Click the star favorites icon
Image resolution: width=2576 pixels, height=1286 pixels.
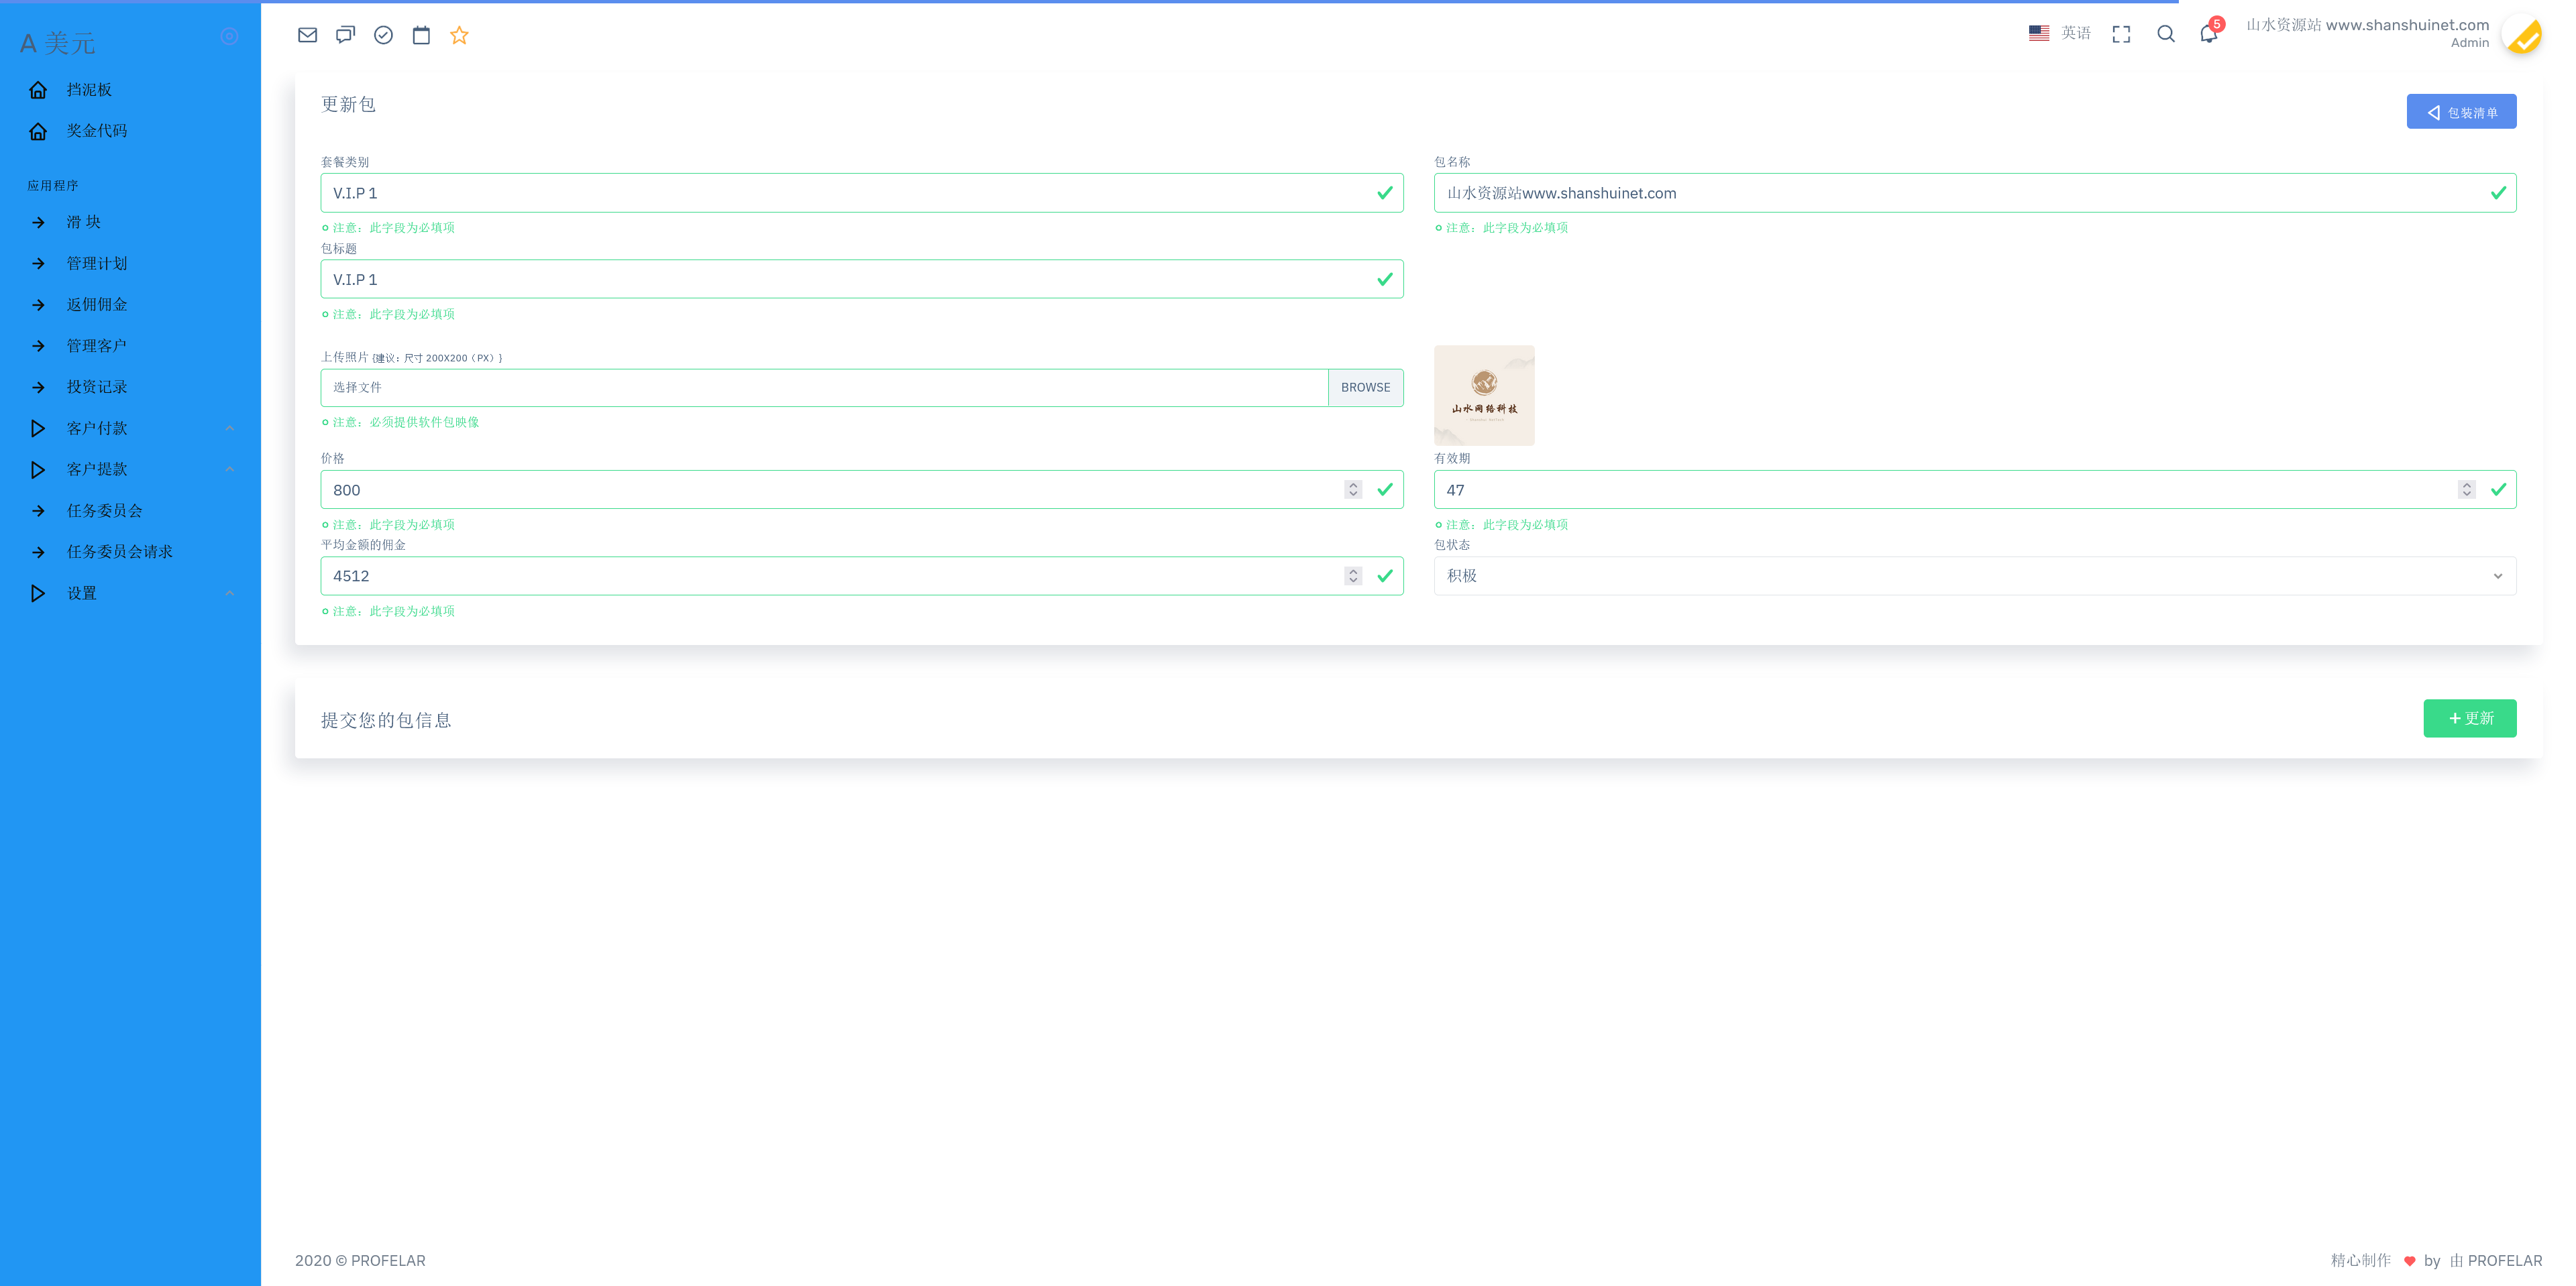coord(459,35)
